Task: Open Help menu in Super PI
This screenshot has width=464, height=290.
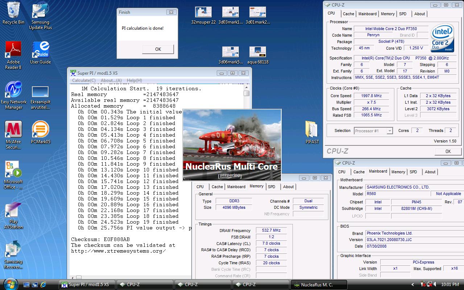Action: click(x=134, y=80)
